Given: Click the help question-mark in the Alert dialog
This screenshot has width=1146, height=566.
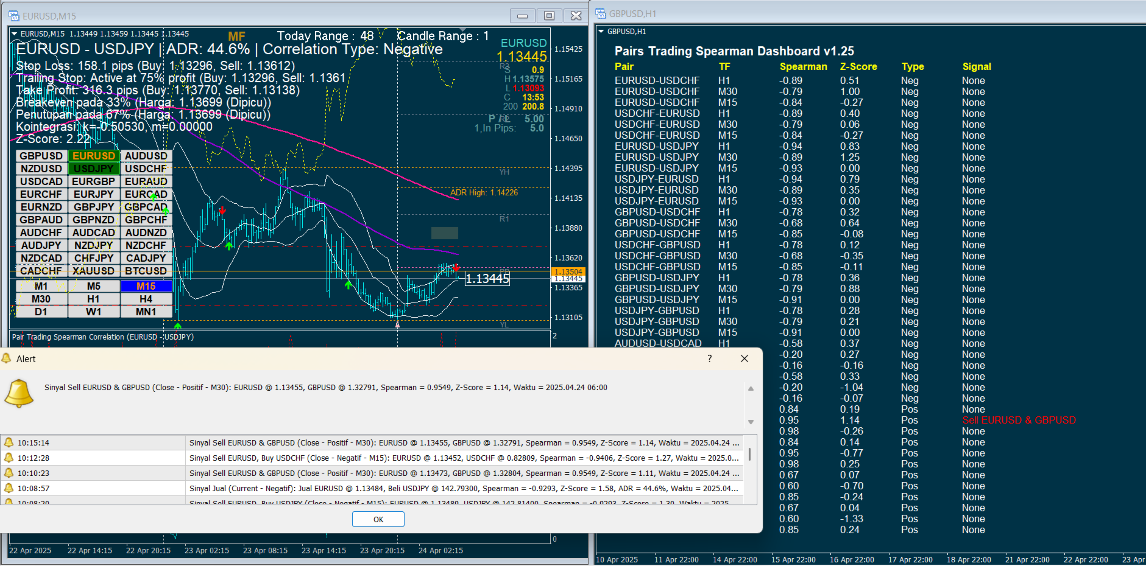Looking at the screenshot, I should coord(709,359).
